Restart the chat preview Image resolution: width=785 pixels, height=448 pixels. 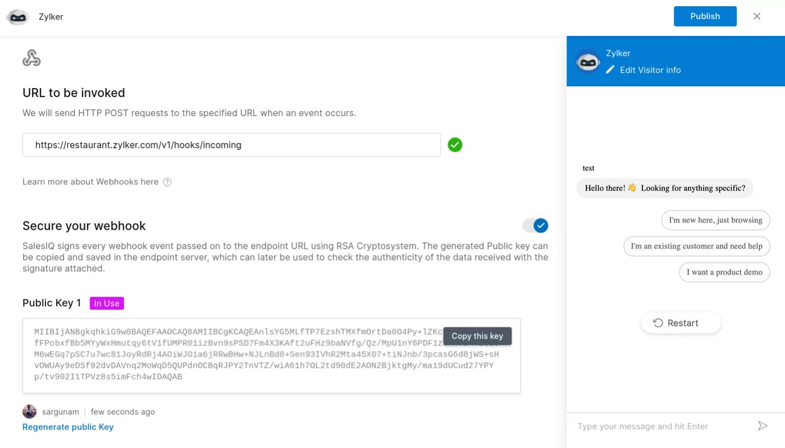[x=681, y=323]
